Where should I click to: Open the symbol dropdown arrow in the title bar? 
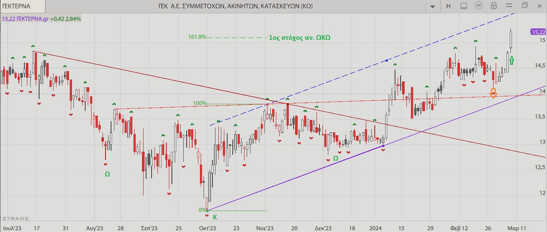(433, 6)
